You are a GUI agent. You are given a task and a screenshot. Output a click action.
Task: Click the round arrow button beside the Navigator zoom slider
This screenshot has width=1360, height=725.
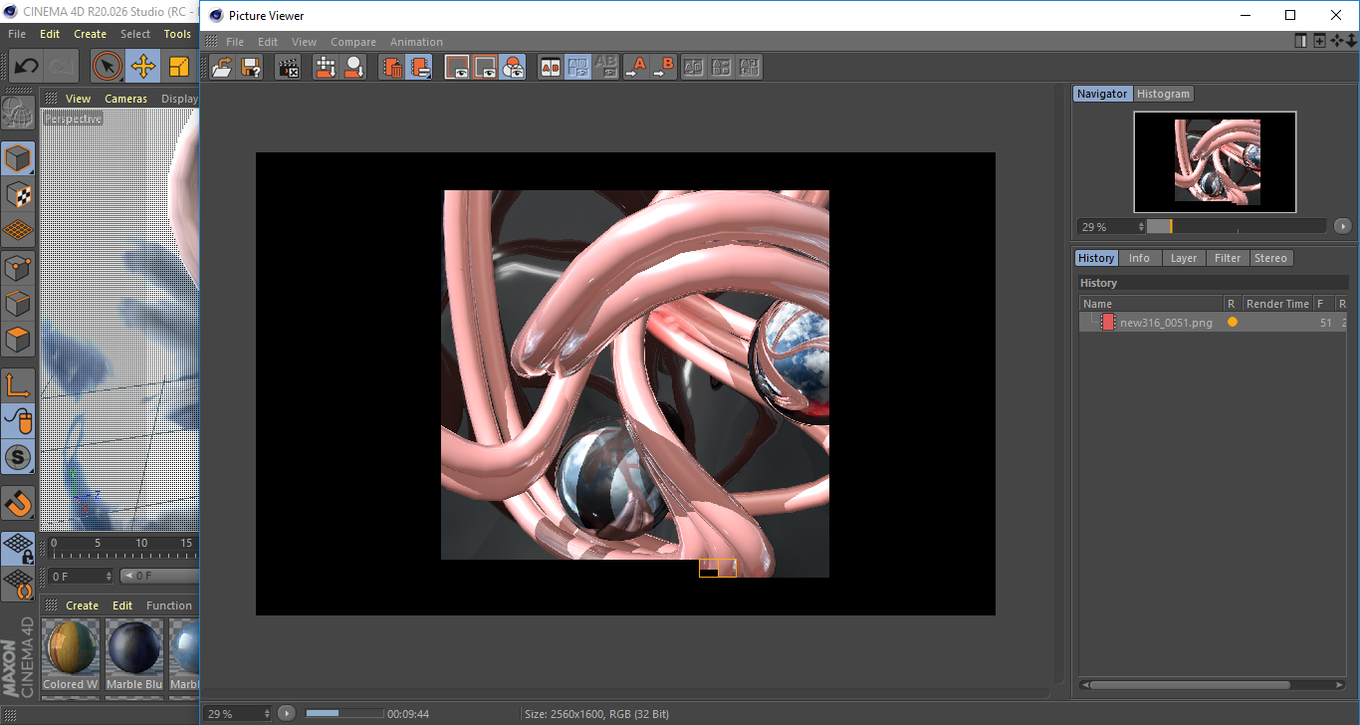click(x=1343, y=227)
